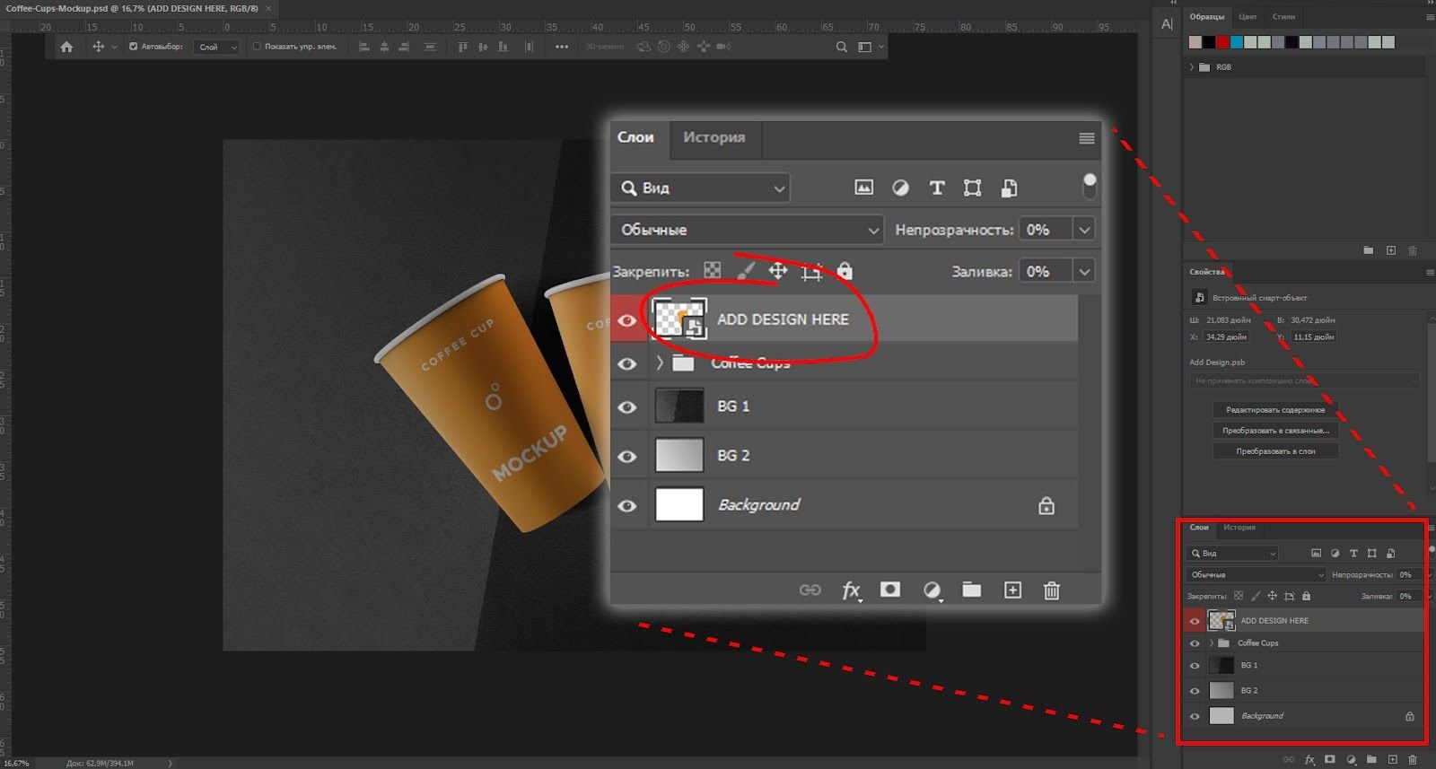Click the three-dots more options icon

tap(562, 47)
